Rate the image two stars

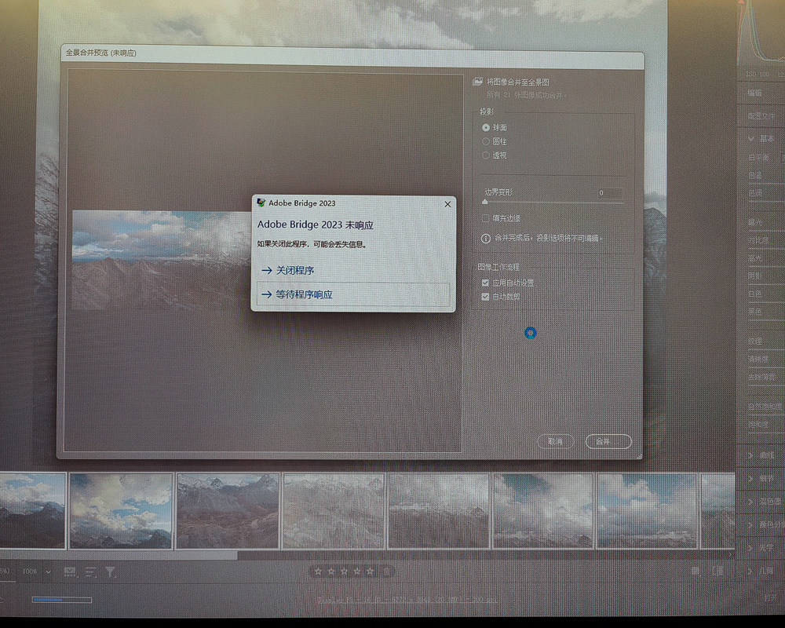pos(331,571)
